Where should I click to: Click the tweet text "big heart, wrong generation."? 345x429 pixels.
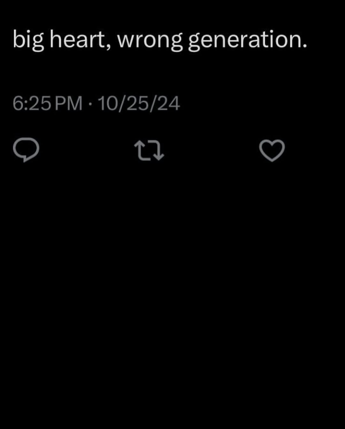pos(160,40)
